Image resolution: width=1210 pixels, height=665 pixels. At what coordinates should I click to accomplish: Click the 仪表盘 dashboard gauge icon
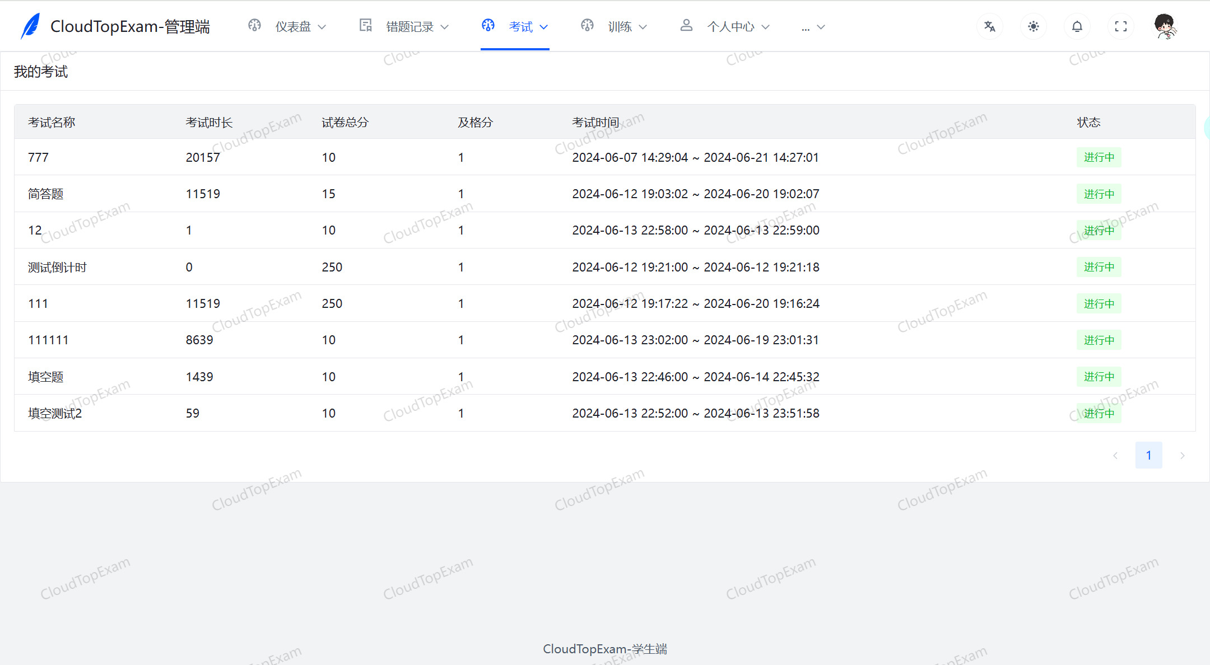254,25
